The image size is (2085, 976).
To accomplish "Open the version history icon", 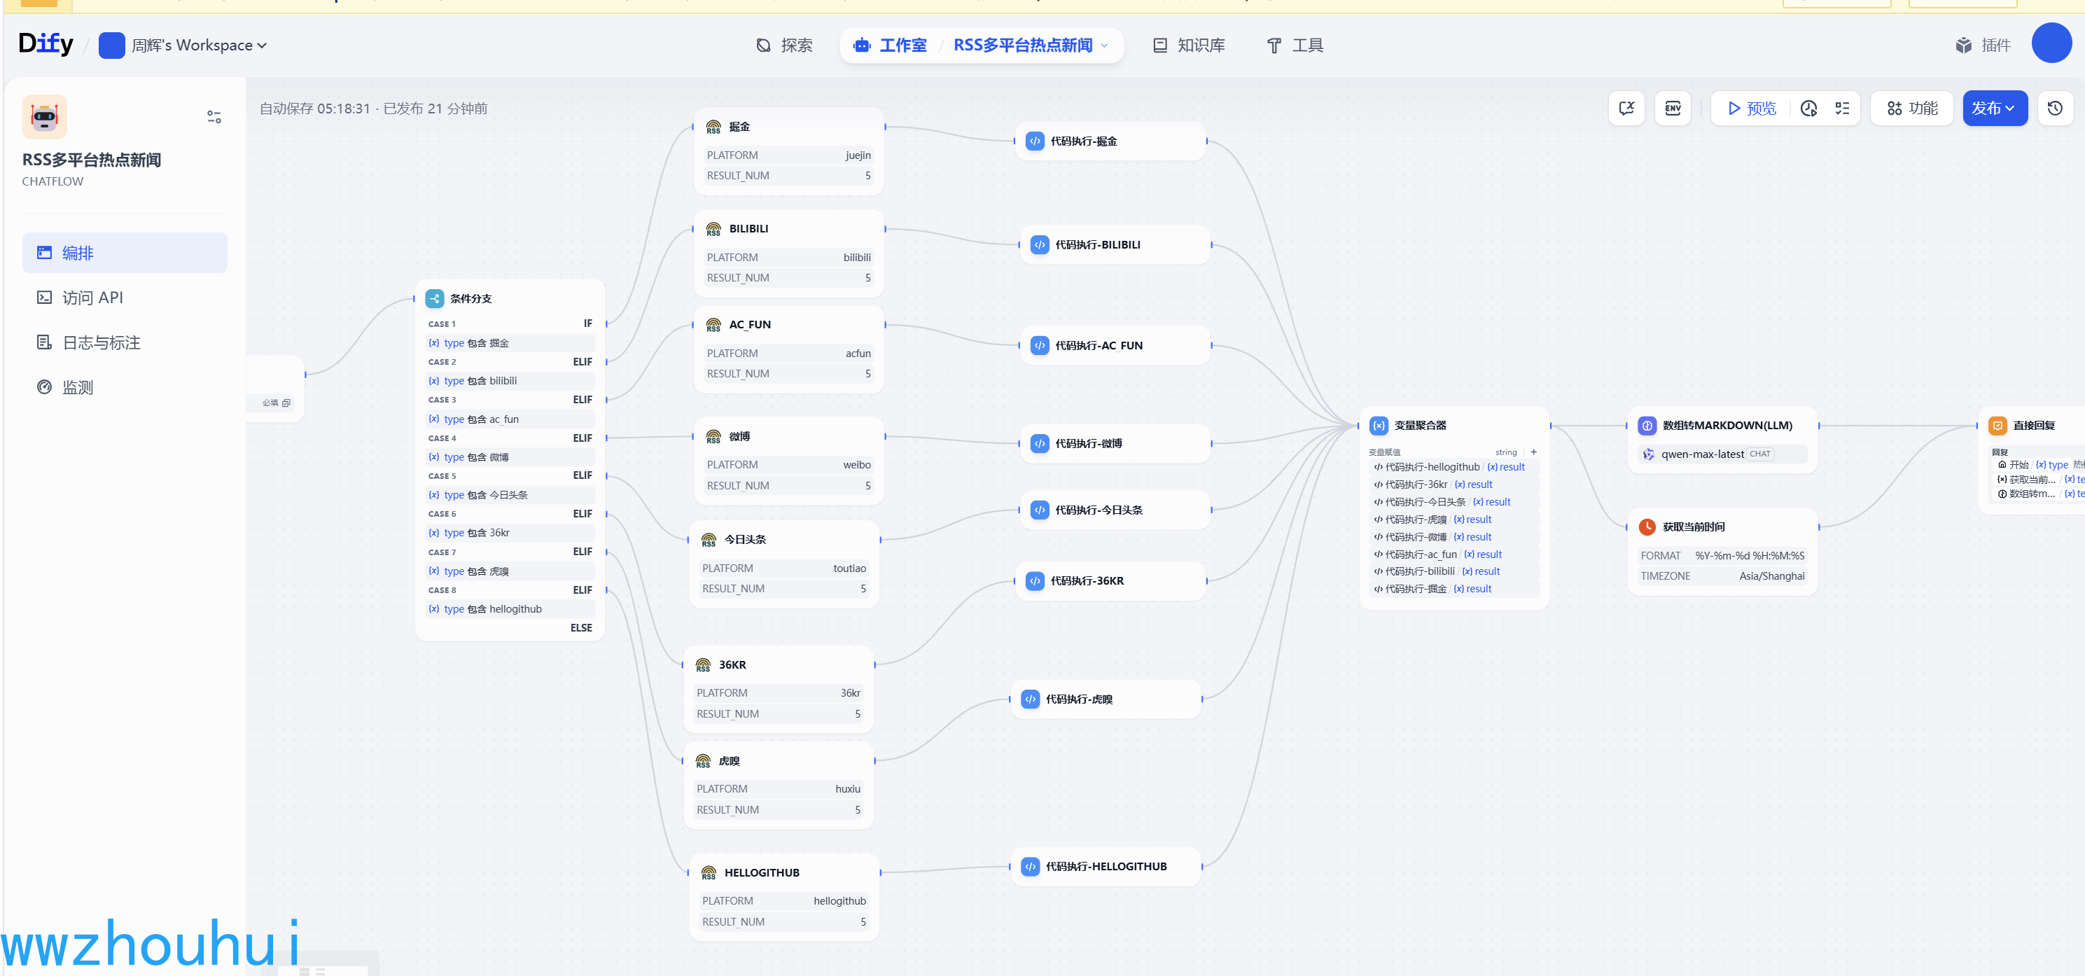I will pos(2055,109).
